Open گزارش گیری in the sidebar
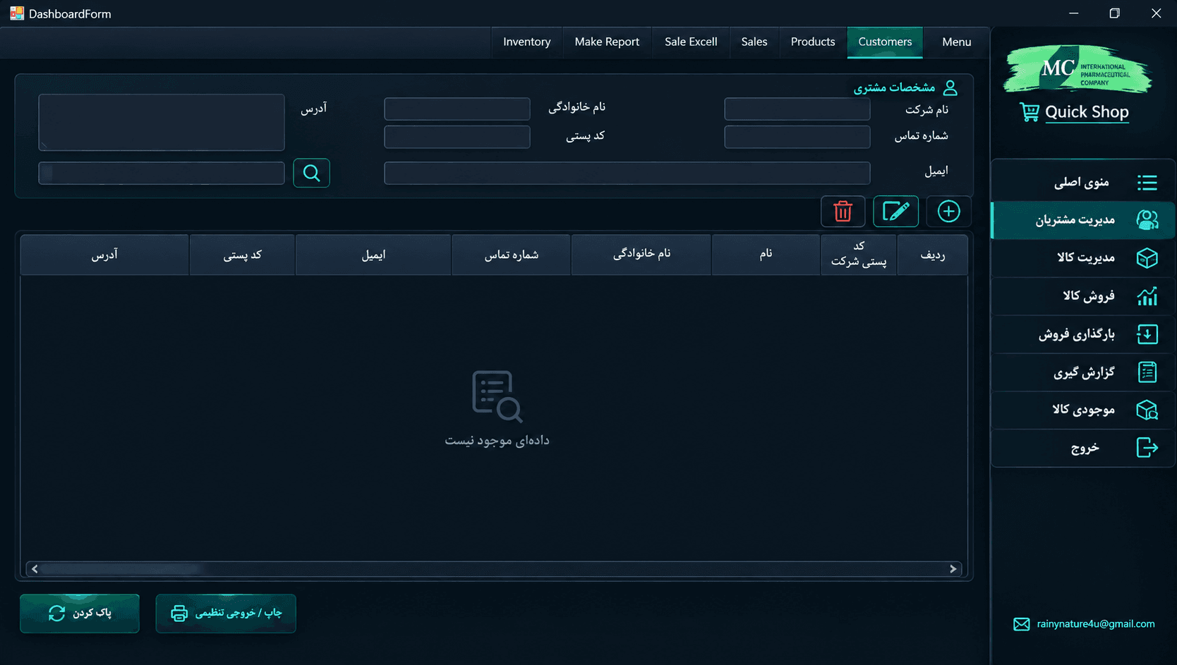The width and height of the screenshot is (1177, 665). pyautogui.click(x=1083, y=372)
